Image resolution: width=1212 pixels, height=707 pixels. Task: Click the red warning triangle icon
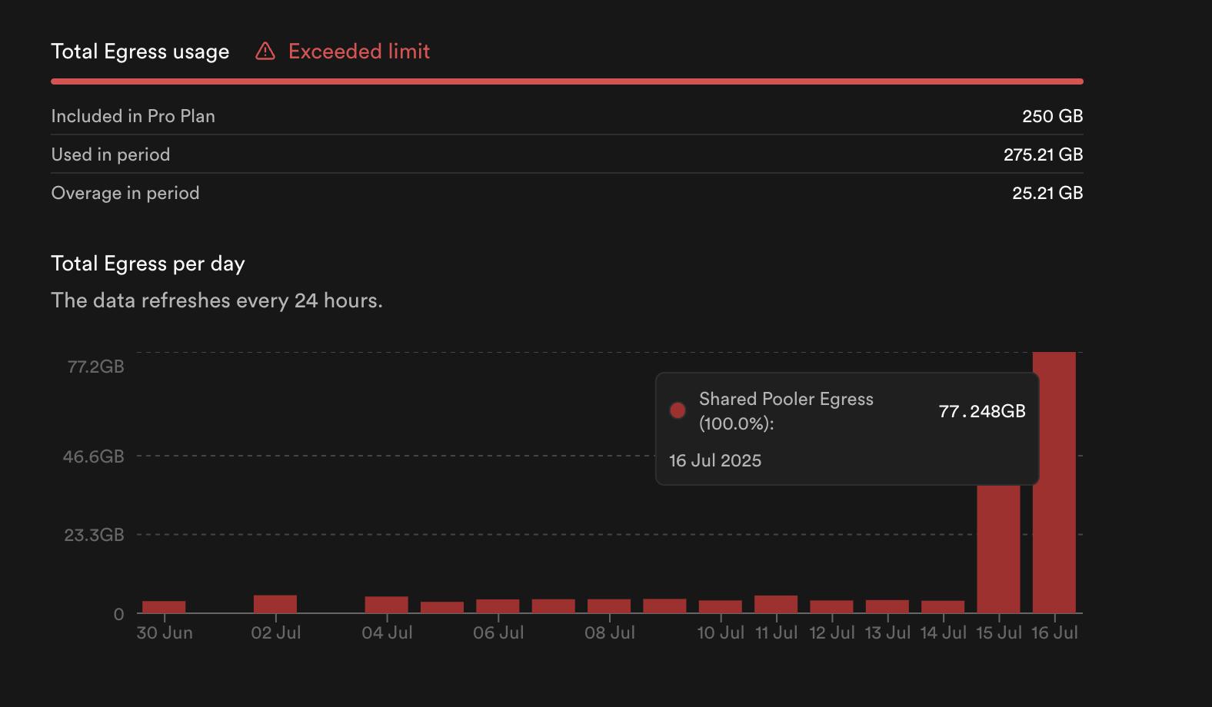(x=265, y=51)
